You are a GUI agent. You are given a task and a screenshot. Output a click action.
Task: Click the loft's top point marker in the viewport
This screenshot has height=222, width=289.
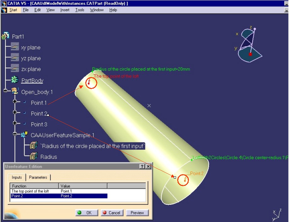tap(89, 83)
